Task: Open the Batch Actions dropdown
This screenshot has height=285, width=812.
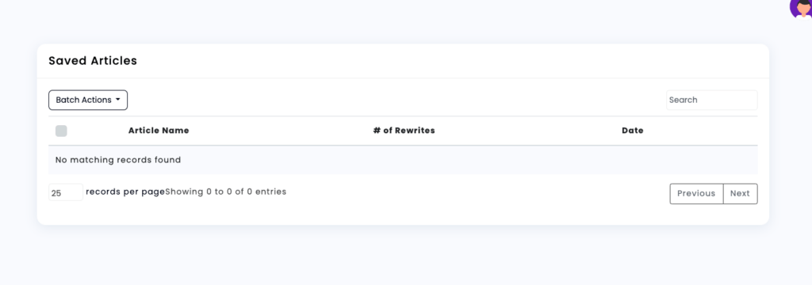Action: click(x=88, y=100)
